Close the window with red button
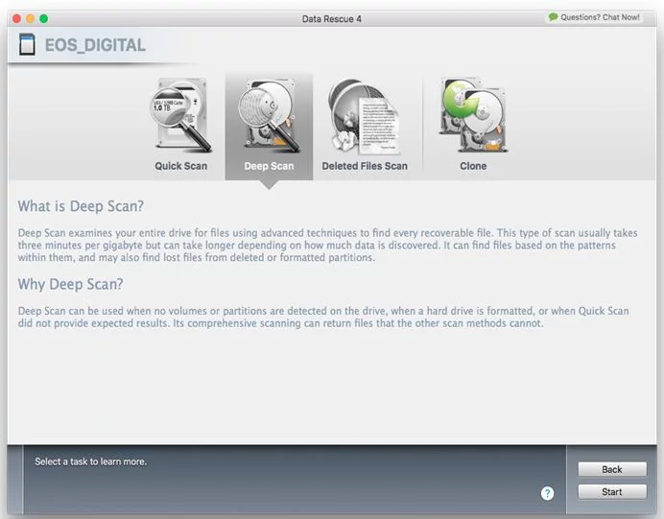664x519 pixels. point(16,18)
